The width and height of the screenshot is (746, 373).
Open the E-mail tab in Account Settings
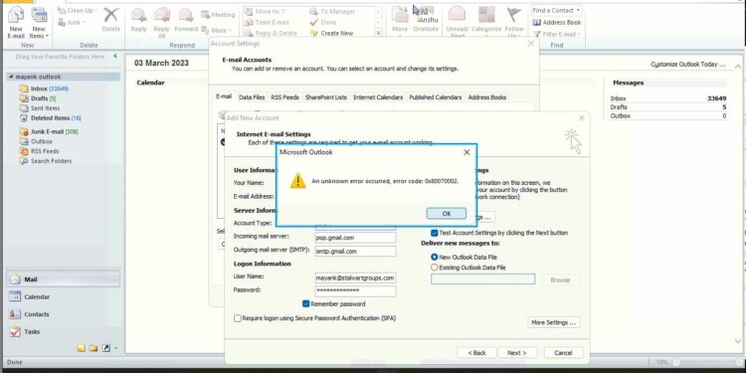coord(224,96)
